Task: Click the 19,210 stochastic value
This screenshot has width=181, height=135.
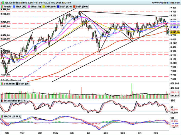Action: tap(174, 113)
